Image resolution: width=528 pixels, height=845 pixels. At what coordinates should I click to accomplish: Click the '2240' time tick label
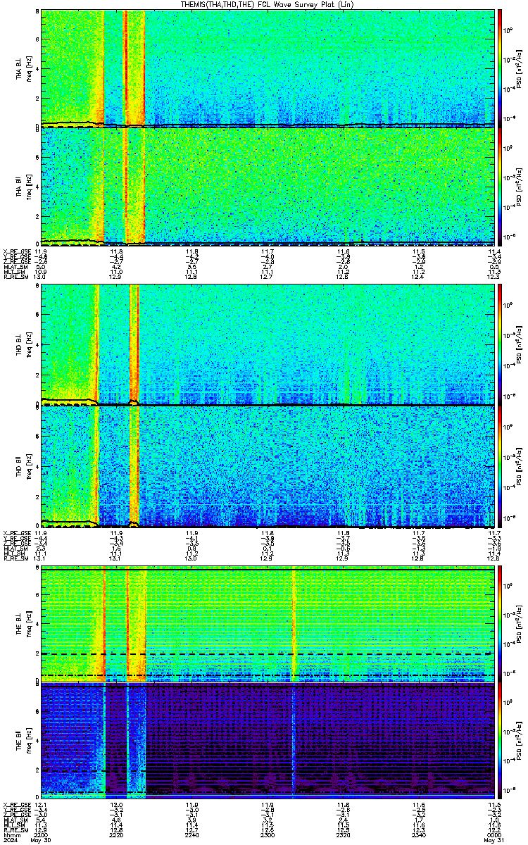click(x=192, y=834)
